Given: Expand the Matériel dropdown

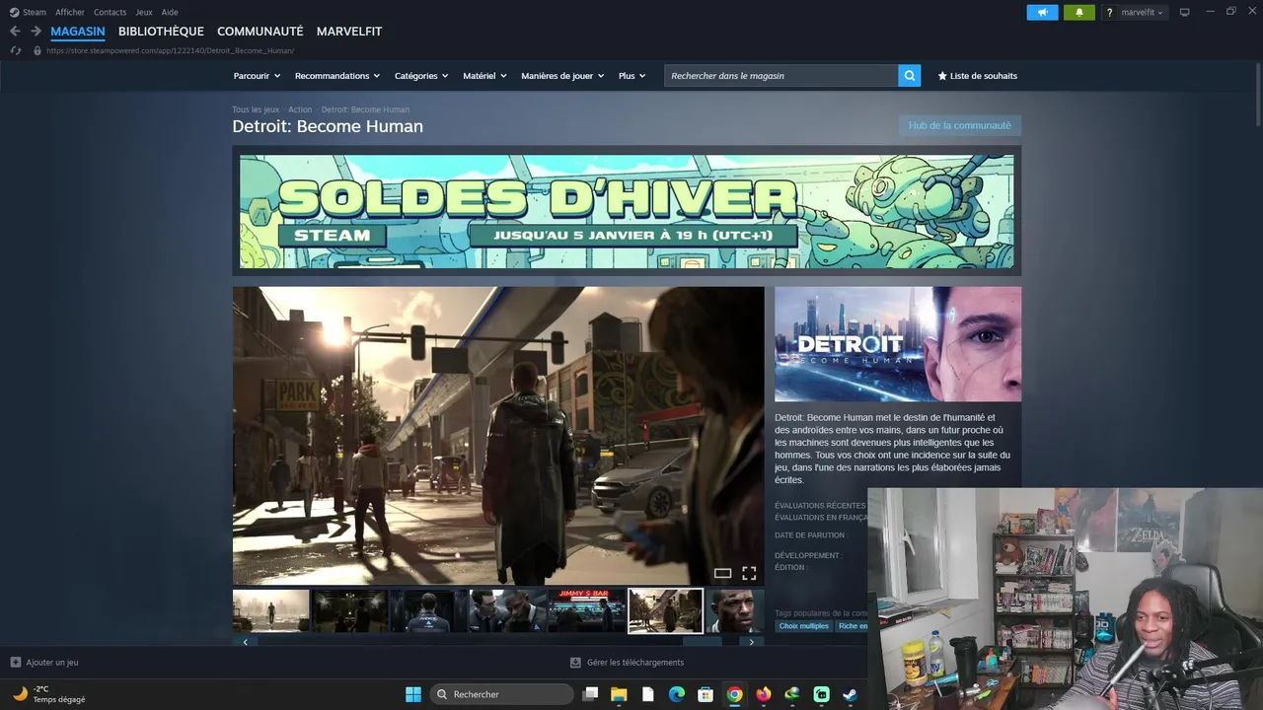Looking at the screenshot, I should click(484, 76).
